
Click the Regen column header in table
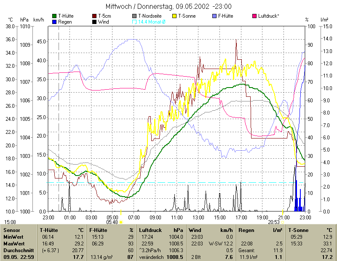click(247, 230)
